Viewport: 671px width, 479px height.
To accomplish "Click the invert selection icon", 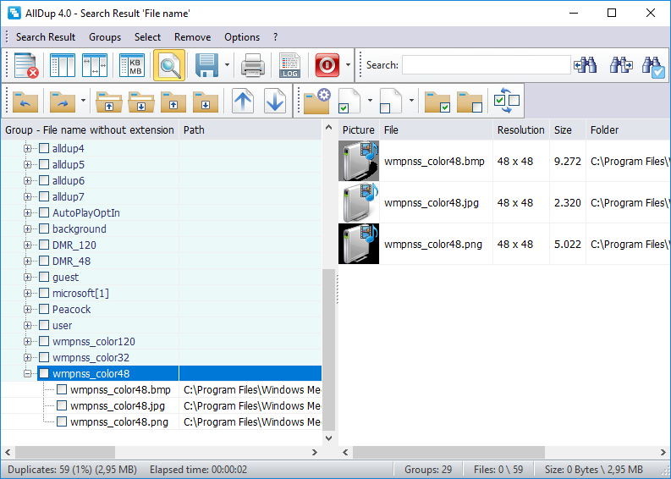I will click(507, 101).
